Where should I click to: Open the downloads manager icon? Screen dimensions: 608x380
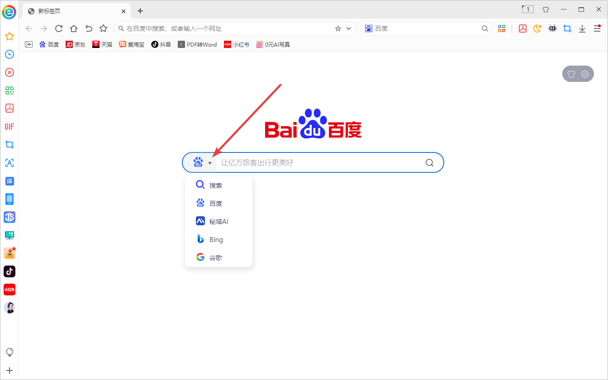[582, 28]
